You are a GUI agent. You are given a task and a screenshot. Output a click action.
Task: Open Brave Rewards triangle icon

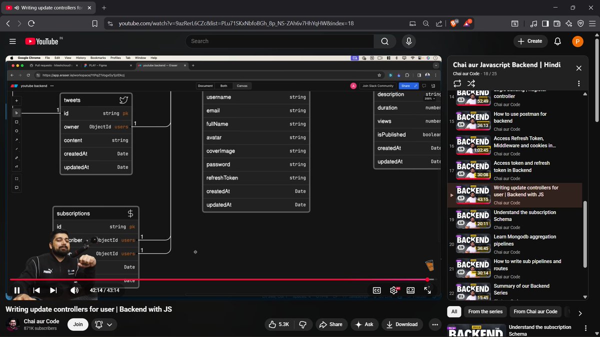(x=467, y=23)
